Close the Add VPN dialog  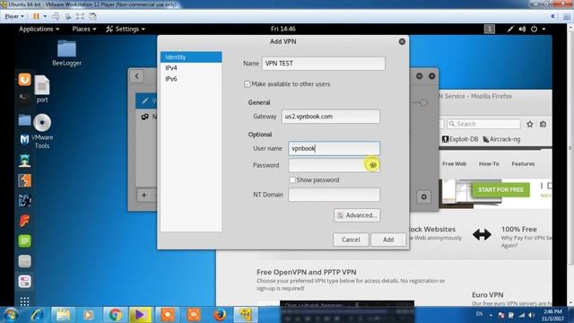pyautogui.click(x=402, y=42)
